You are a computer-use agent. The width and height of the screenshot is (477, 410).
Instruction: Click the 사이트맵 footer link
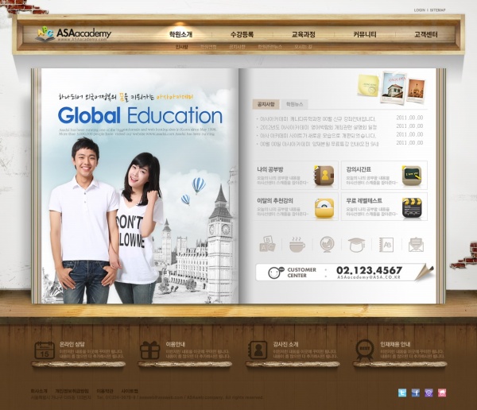click(x=130, y=391)
